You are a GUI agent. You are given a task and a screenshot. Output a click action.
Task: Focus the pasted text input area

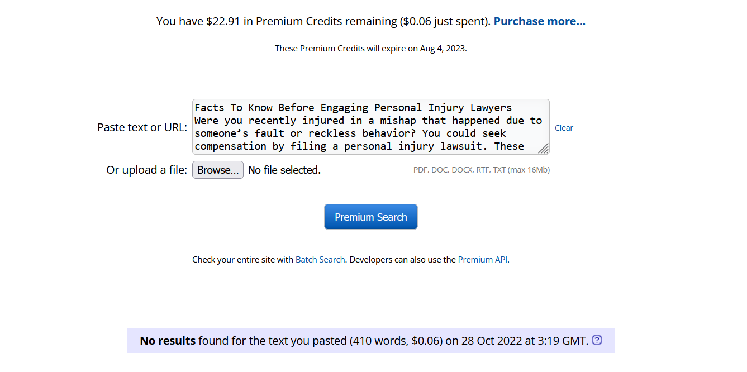click(369, 127)
